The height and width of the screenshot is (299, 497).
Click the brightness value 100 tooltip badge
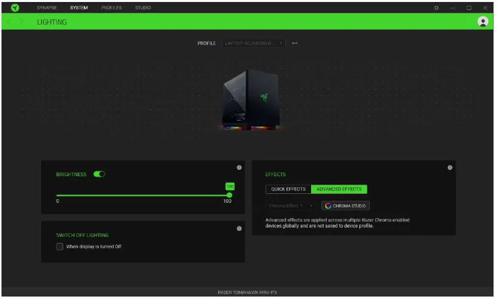(x=230, y=187)
